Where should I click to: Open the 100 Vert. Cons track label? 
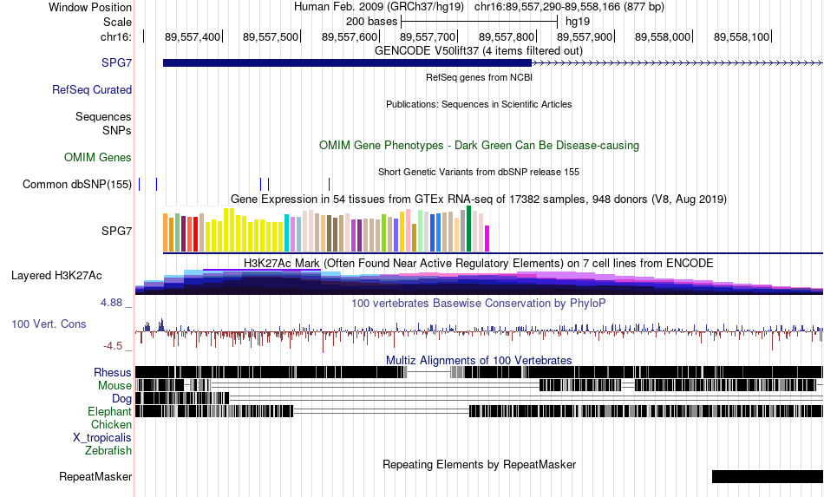[49, 324]
